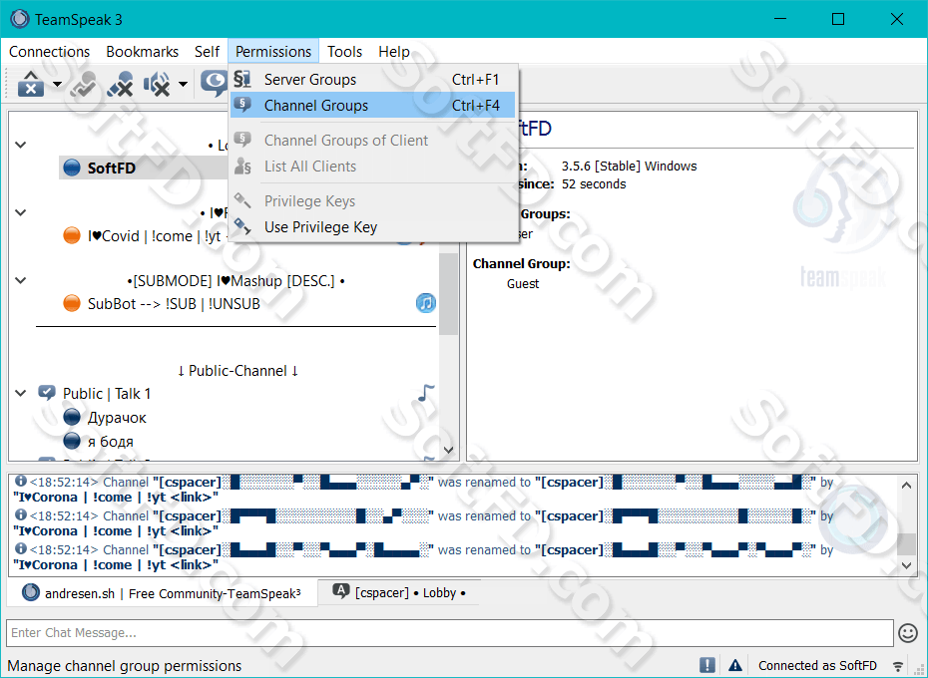Open the Tools menu
The width and height of the screenshot is (928, 678).
point(344,52)
